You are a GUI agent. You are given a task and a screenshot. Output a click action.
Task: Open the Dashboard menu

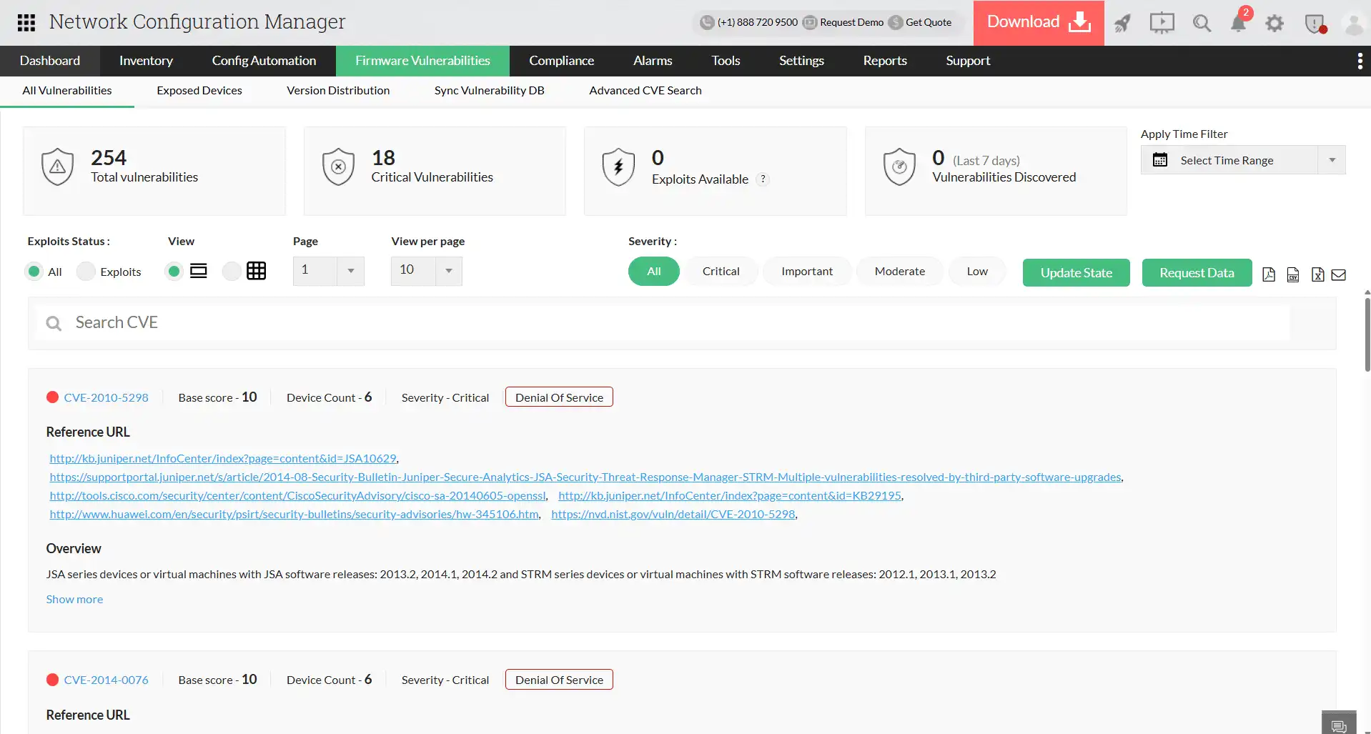(x=50, y=61)
